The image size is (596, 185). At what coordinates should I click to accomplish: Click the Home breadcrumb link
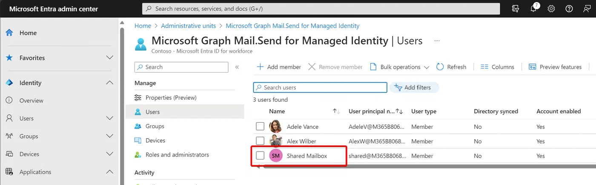(x=143, y=26)
